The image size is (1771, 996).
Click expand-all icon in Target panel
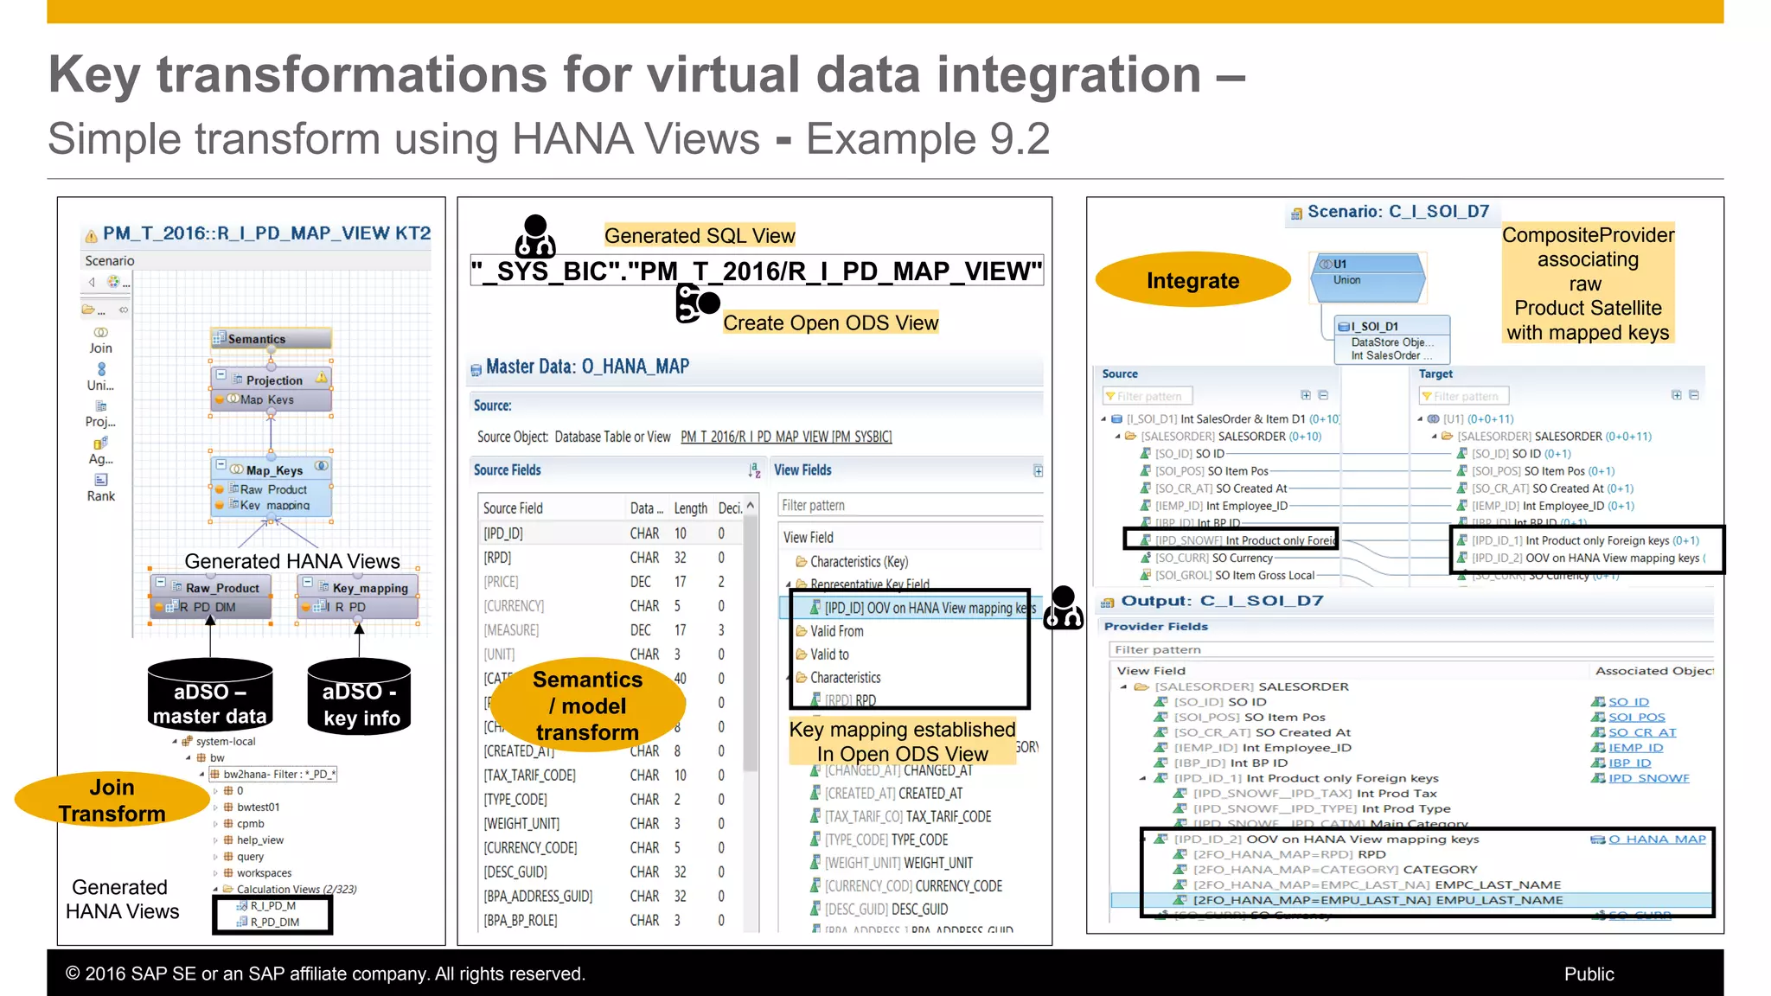1677,395
